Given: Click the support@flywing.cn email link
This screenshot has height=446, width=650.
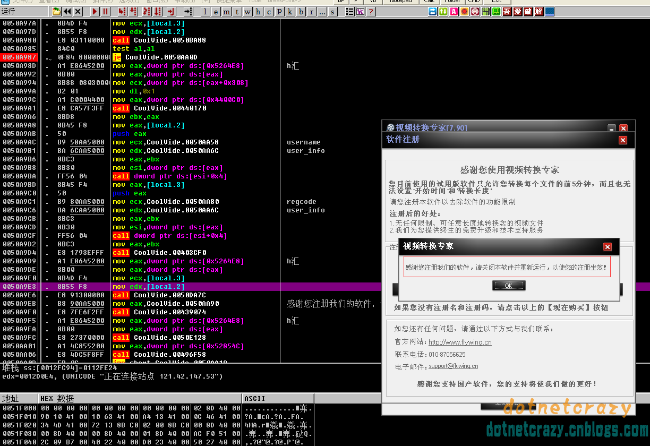Looking at the screenshot, I should point(453,366).
